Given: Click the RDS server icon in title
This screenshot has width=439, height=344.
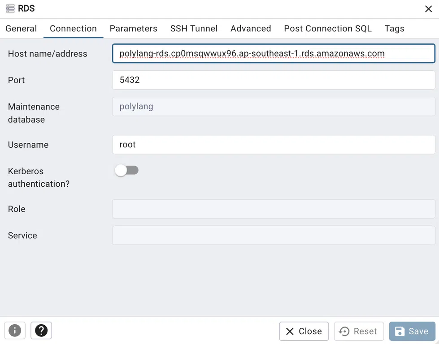Looking at the screenshot, I should (10, 9).
